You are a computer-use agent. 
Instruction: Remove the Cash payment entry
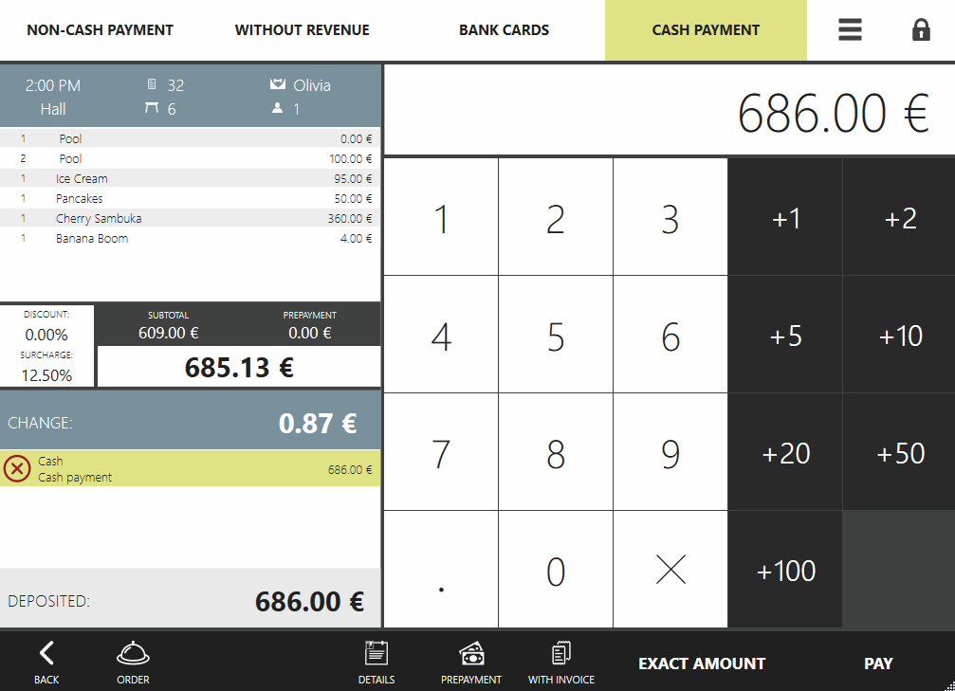point(17,468)
